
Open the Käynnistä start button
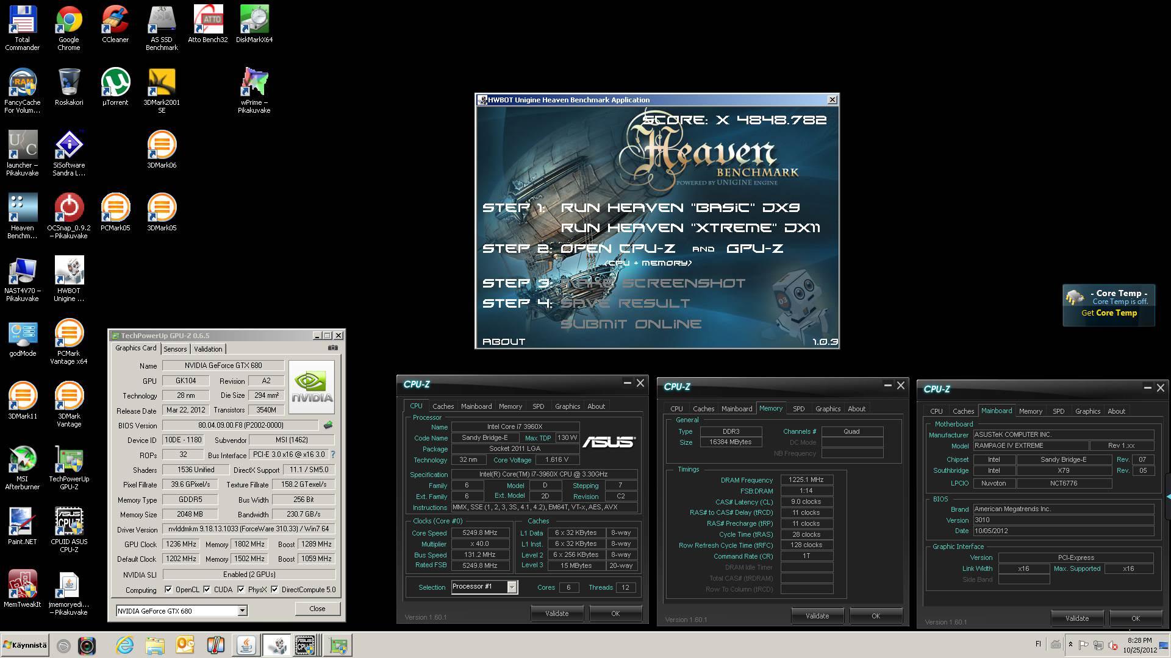click(x=24, y=645)
